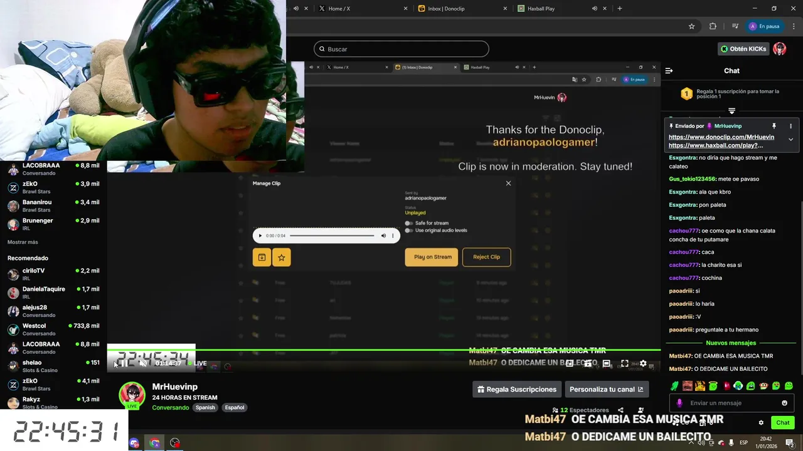Open Bananirou Brawl Stars channel

click(53, 205)
